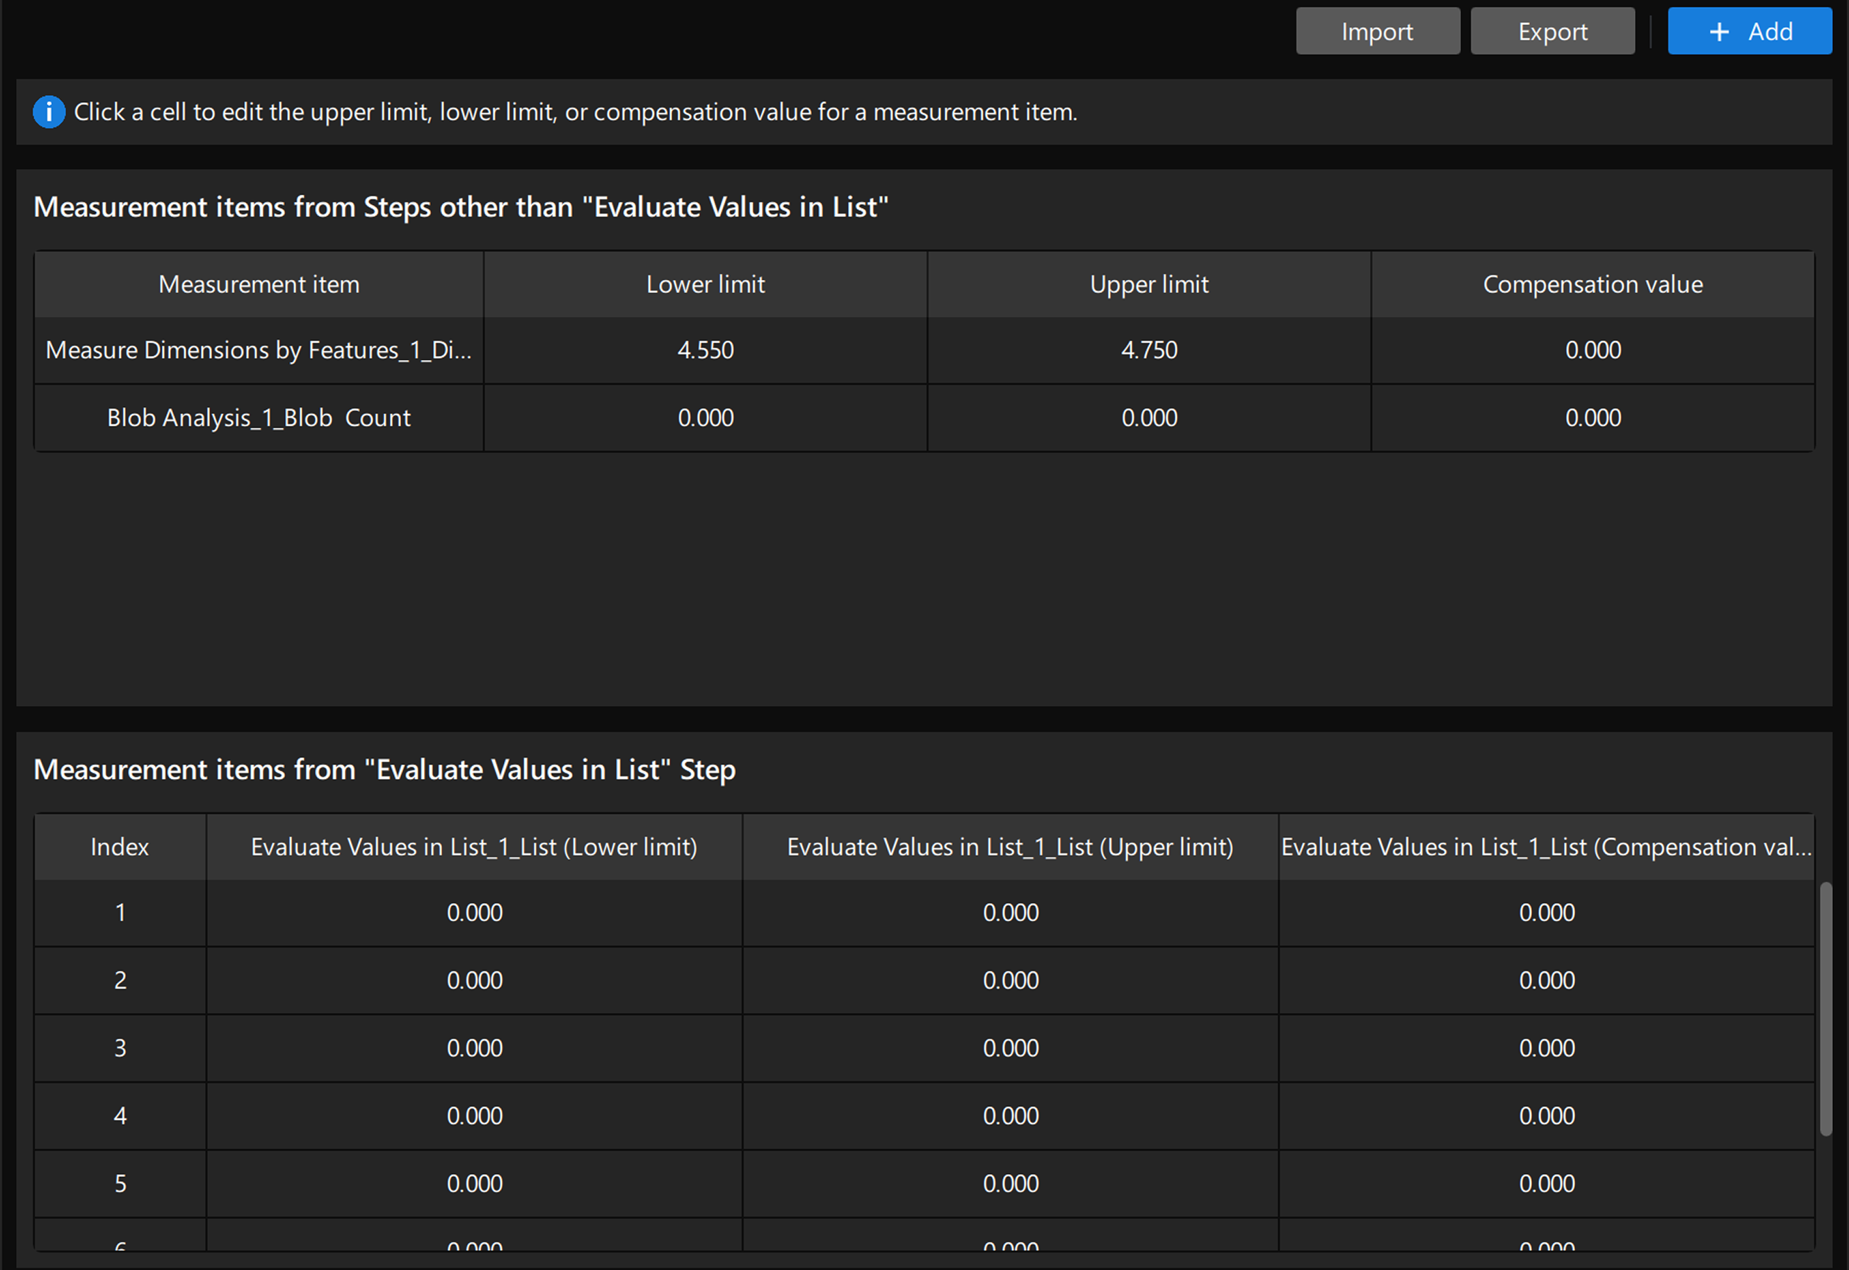The width and height of the screenshot is (1849, 1270).
Task: Click the blue information icon
Action: (49, 112)
